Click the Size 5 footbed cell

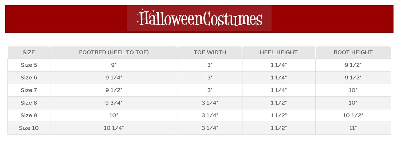(114, 65)
